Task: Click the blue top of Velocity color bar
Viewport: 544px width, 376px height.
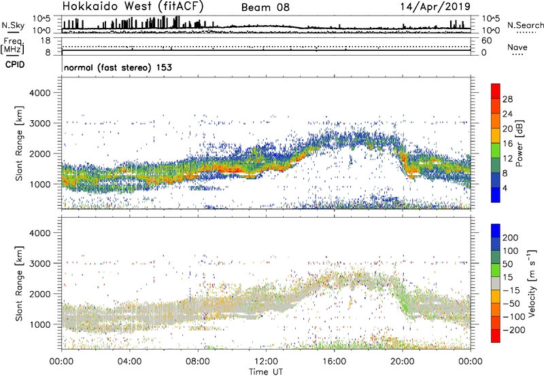Action: 496,231
